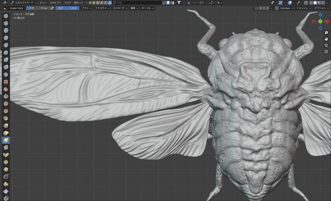
Task: Adjust the 強さ strength slider
Action: [x=68, y=8]
